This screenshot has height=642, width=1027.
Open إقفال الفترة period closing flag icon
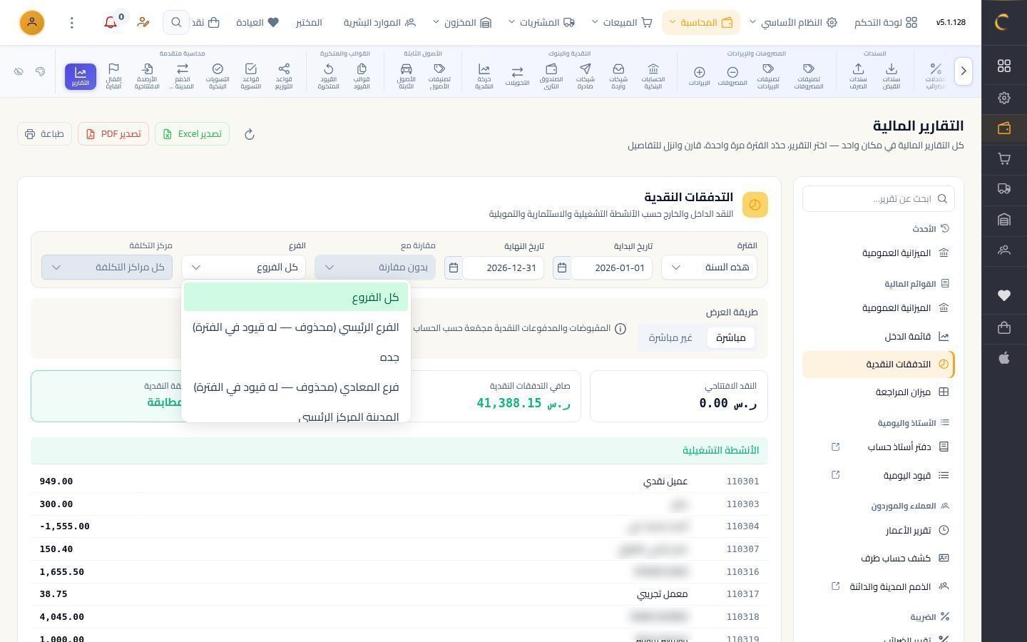point(113,76)
